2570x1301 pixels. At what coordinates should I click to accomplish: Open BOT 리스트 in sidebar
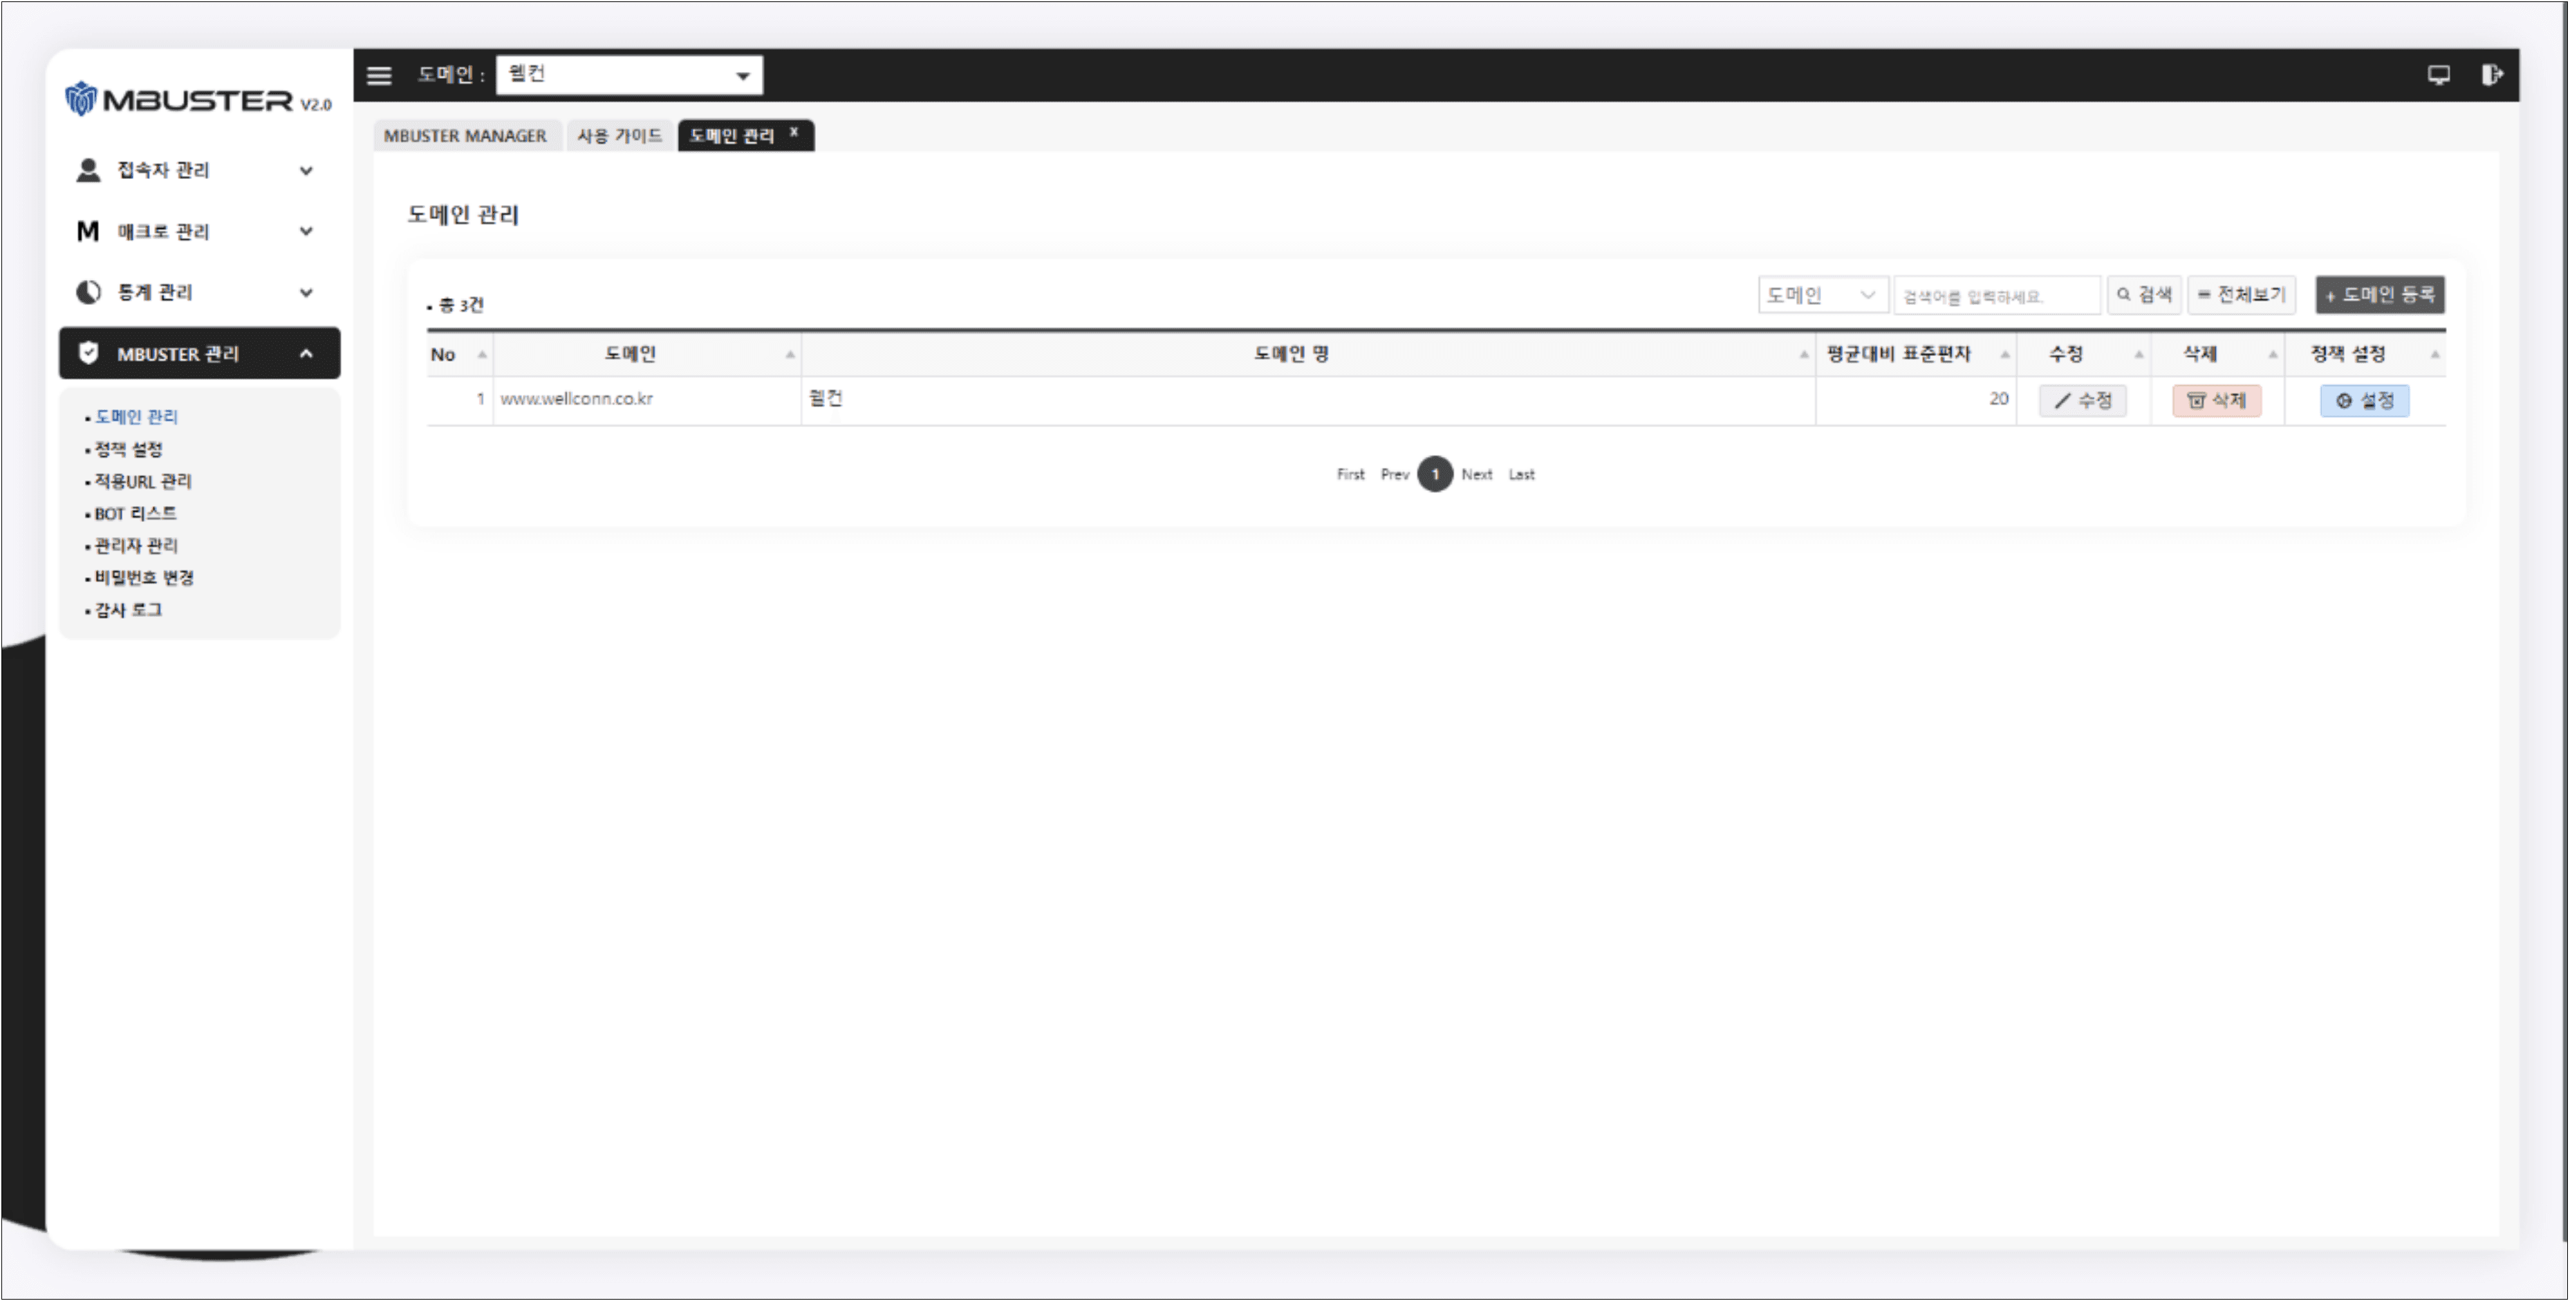[x=136, y=513]
